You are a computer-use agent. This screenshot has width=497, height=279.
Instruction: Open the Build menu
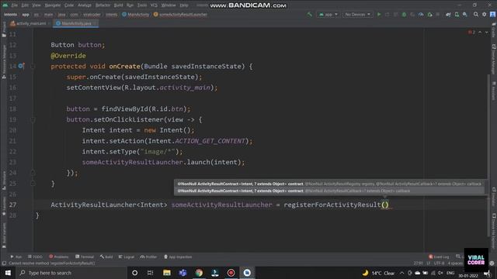[x=118, y=5]
